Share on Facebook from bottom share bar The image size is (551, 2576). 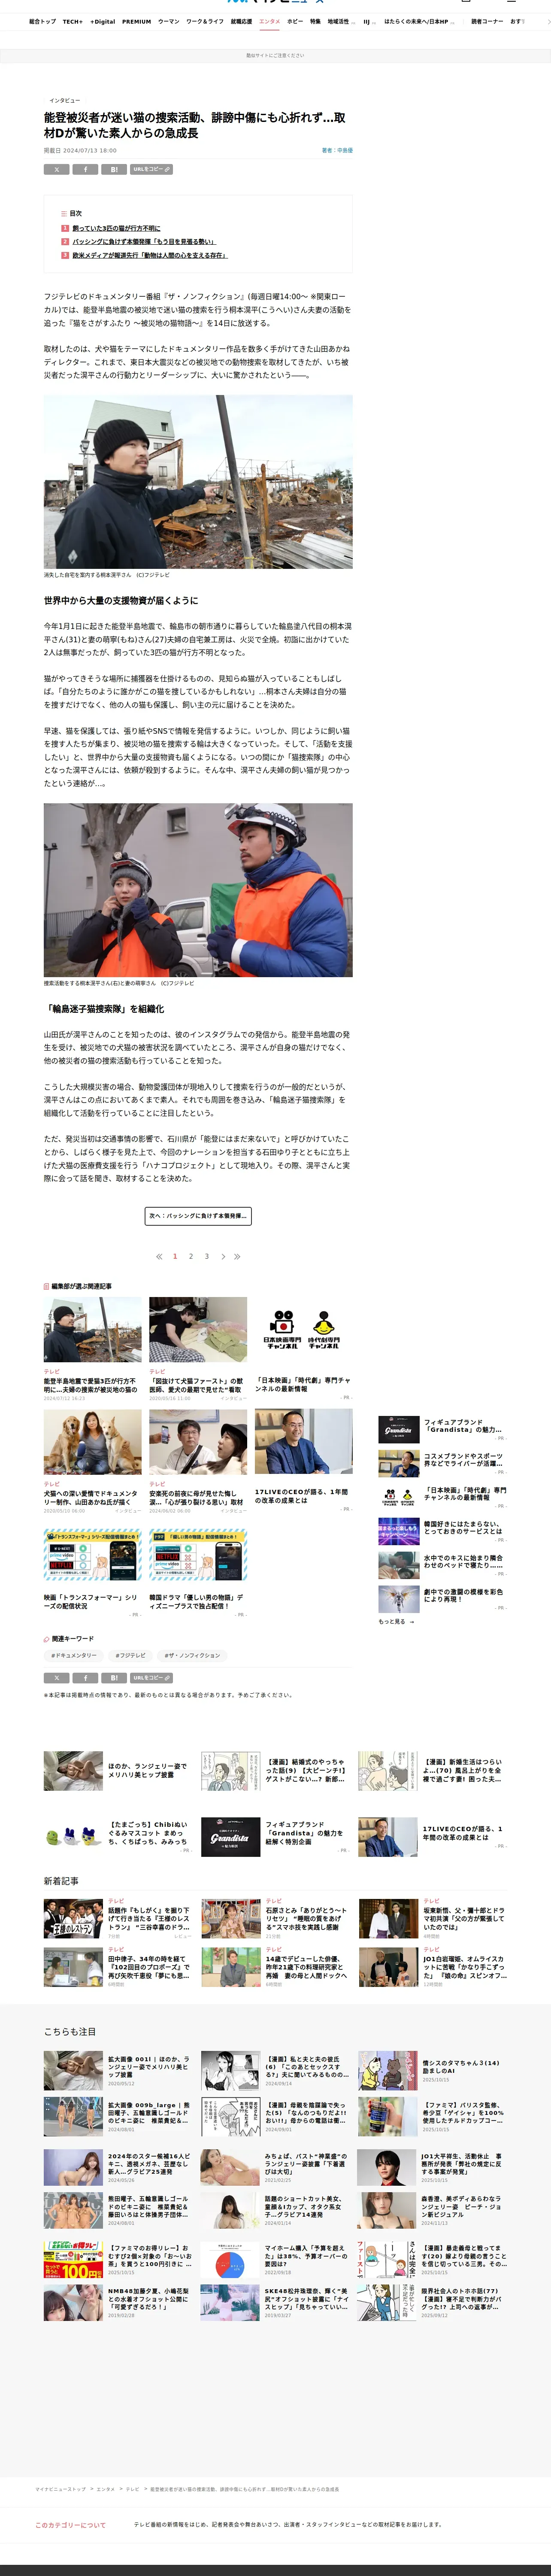pos(85,1678)
